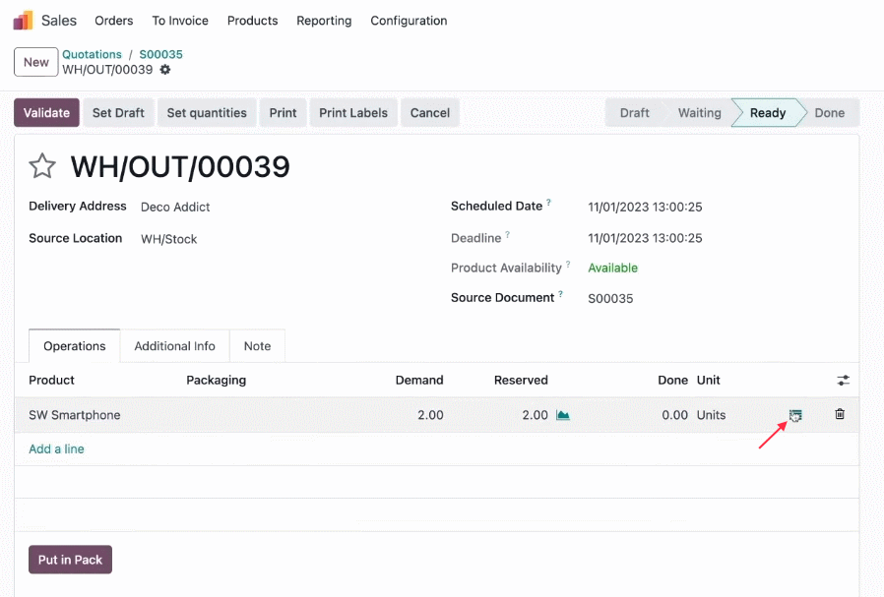The image size is (884, 597).
Task: Select the Draft status stage
Action: coord(635,113)
